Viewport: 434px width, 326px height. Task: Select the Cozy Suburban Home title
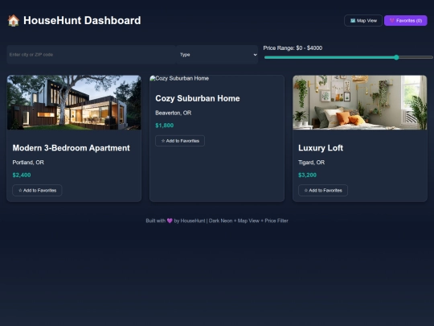coord(198,98)
